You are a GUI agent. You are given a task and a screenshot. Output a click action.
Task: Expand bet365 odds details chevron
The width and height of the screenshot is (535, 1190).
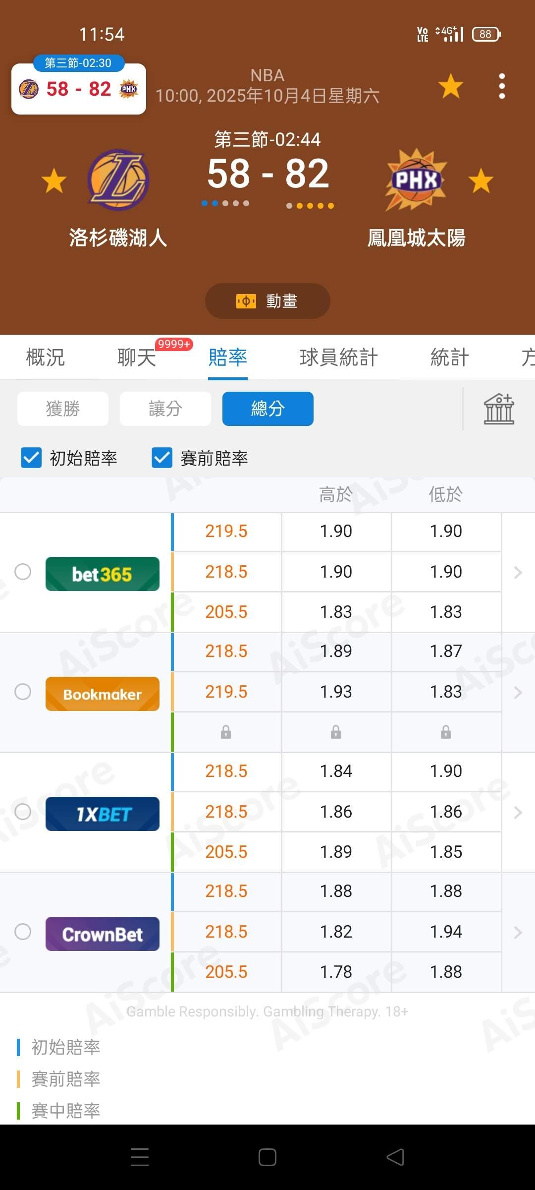pyautogui.click(x=518, y=572)
